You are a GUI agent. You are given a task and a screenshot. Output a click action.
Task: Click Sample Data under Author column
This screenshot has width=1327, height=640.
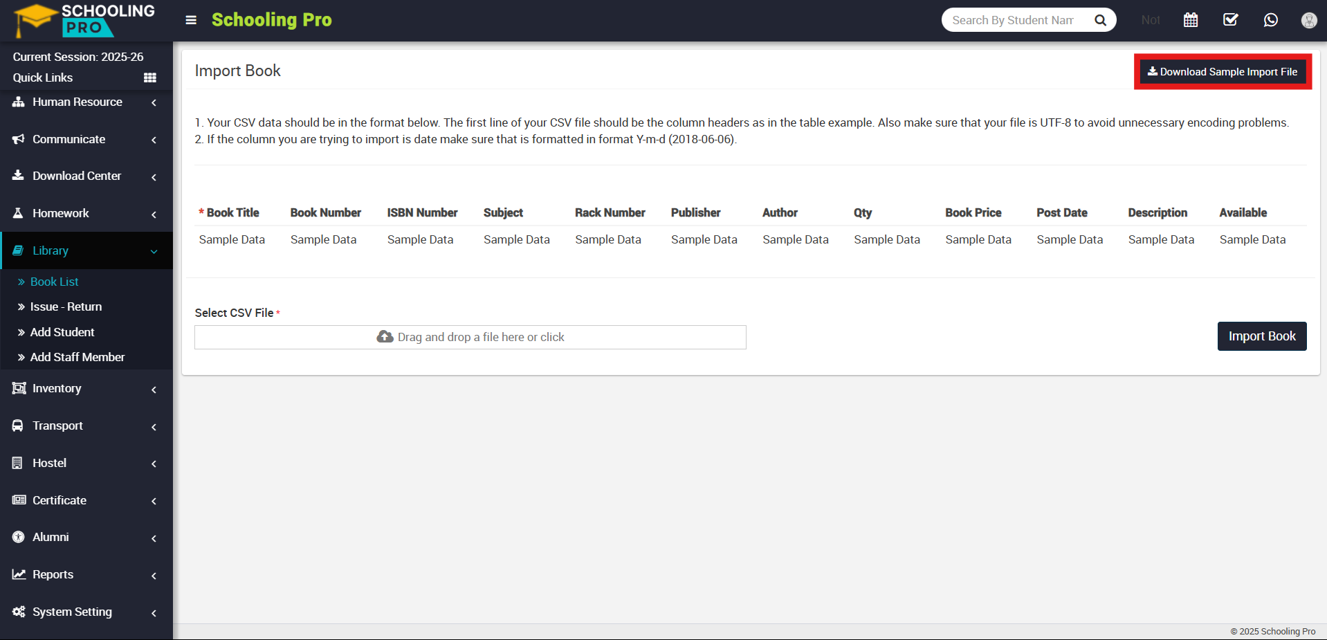[796, 239]
